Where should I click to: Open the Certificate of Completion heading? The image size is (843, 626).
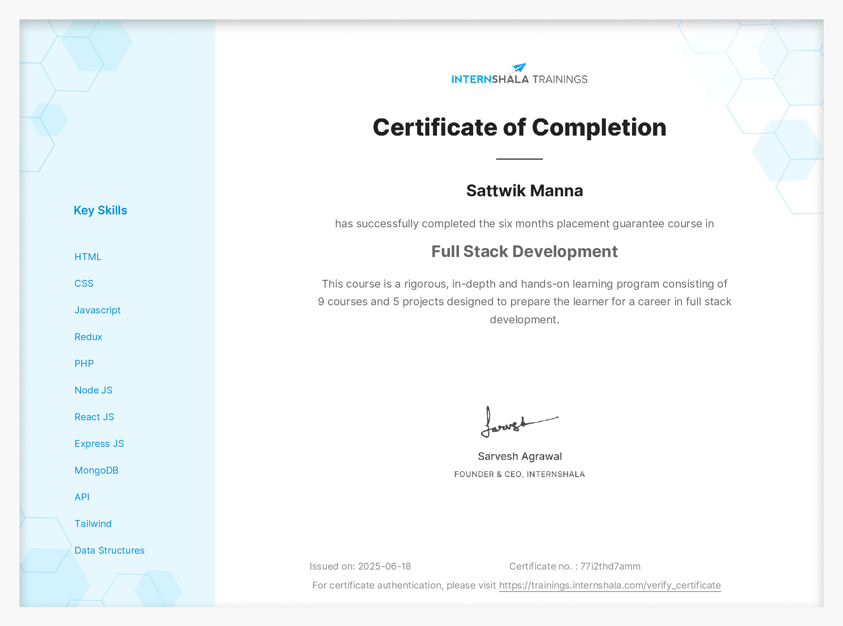(519, 127)
